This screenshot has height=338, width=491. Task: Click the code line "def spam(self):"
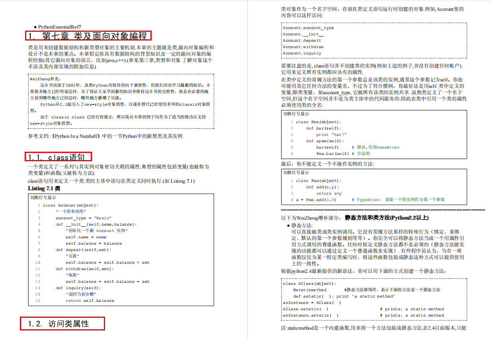pos(325,141)
